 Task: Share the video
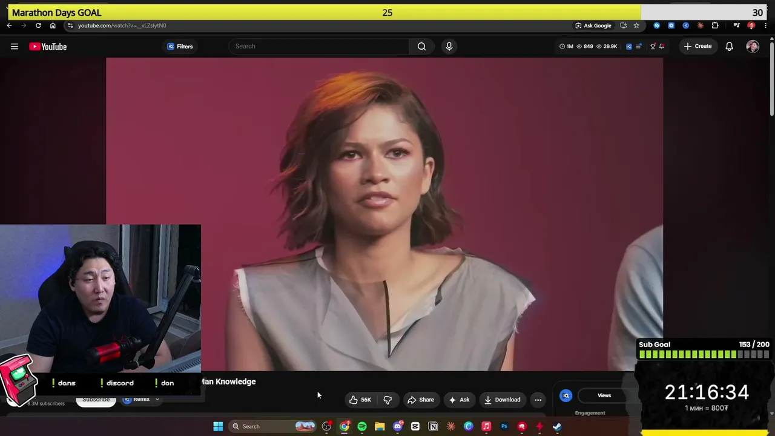pos(420,400)
